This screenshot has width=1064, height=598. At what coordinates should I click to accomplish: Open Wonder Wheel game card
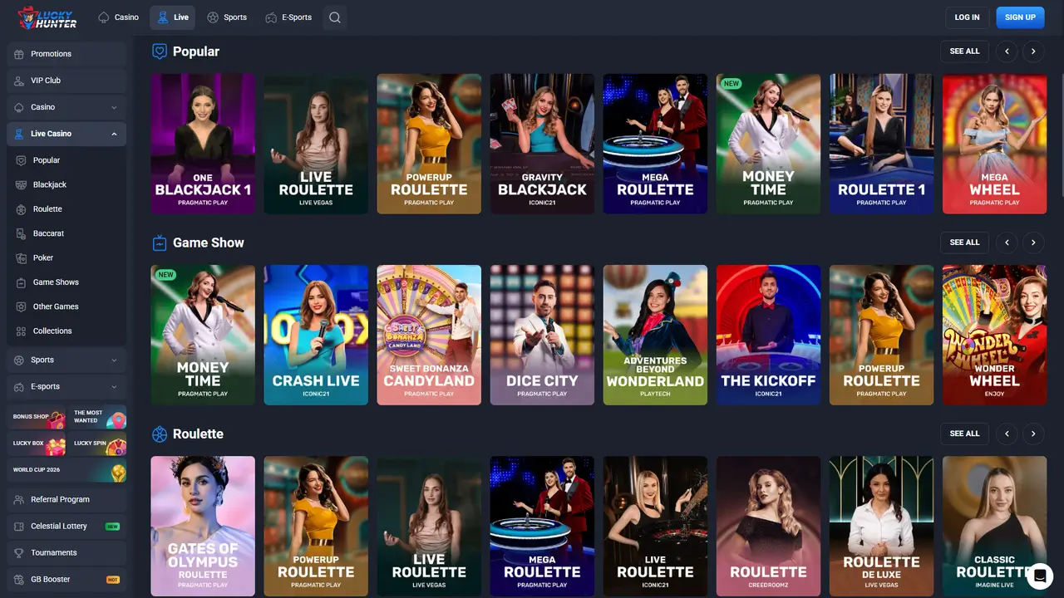coord(994,335)
